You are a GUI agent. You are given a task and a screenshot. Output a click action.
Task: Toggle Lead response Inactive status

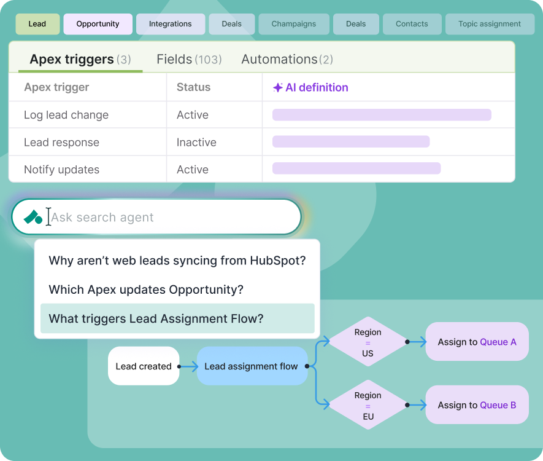click(x=196, y=142)
